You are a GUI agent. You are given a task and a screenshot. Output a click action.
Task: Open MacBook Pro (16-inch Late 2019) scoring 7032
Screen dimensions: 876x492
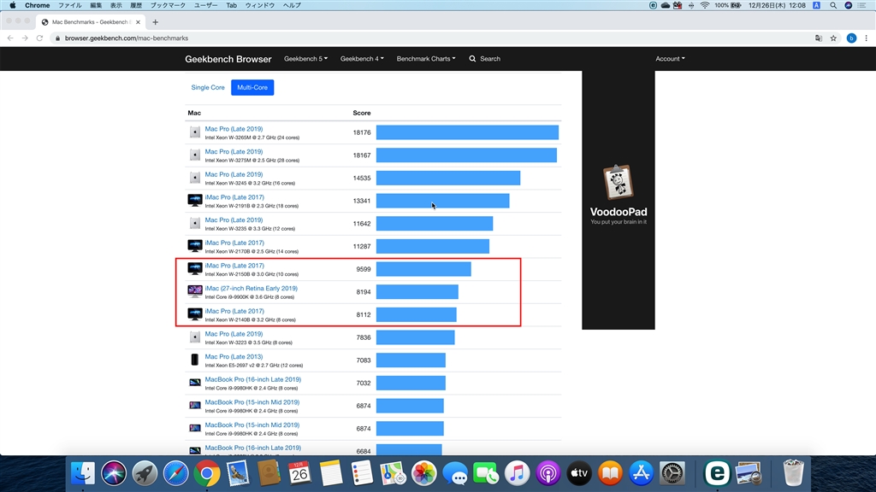tap(252, 379)
